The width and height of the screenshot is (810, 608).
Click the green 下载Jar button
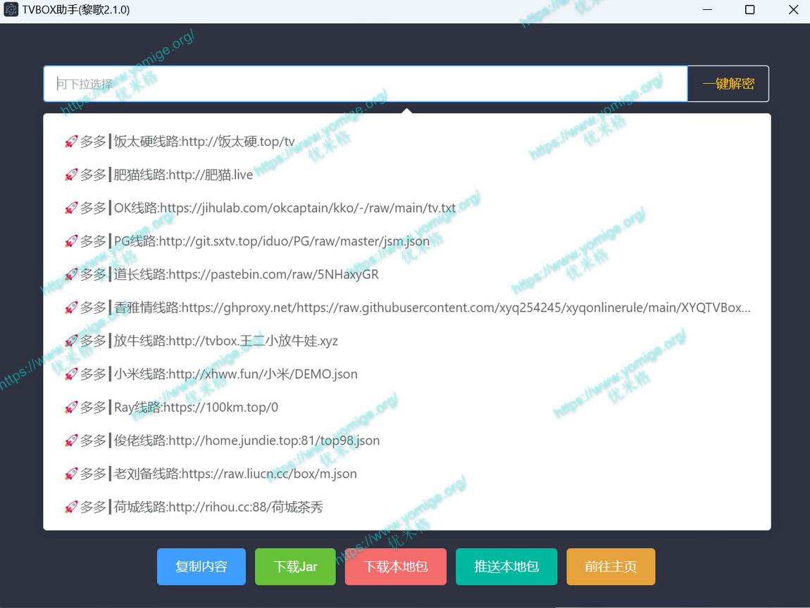[295, 566]
